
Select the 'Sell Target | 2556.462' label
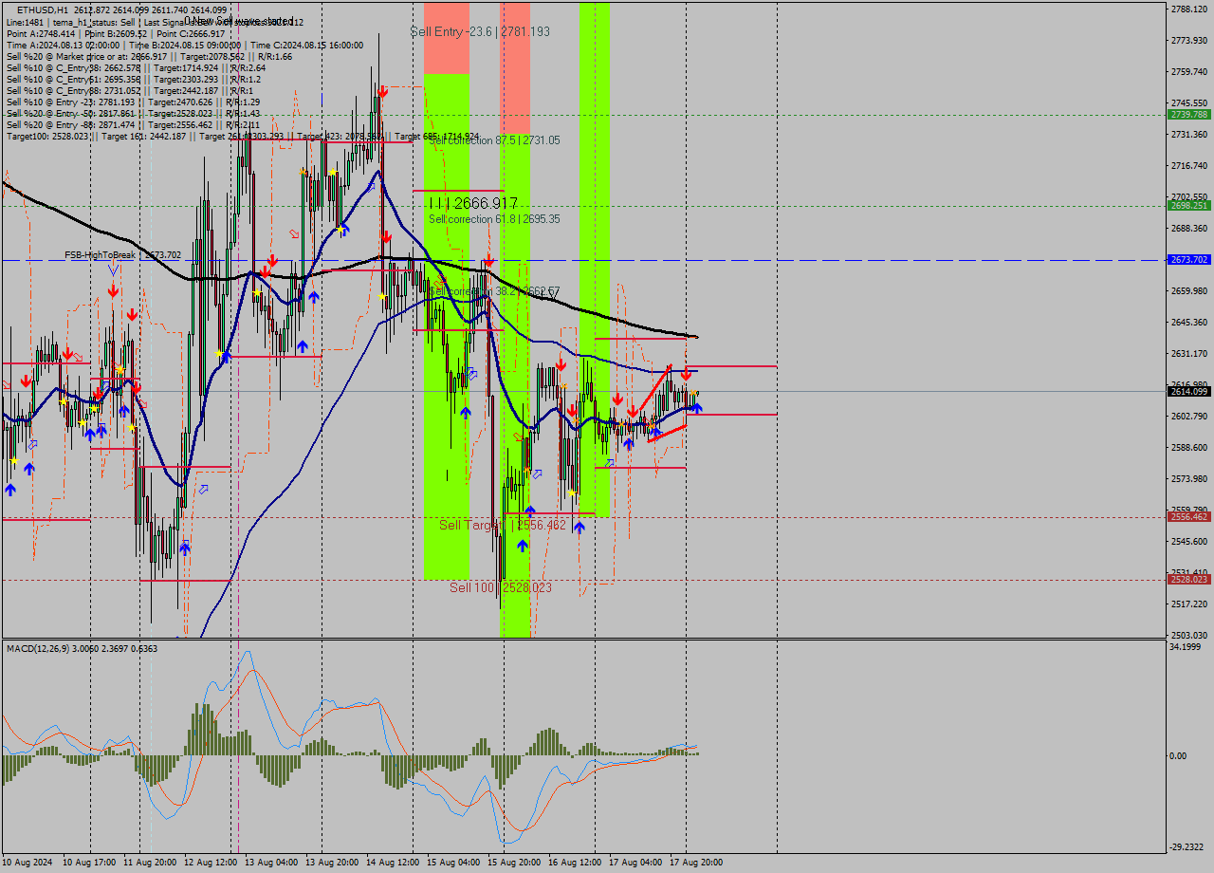pyautogui.click(x=503, y=525)
